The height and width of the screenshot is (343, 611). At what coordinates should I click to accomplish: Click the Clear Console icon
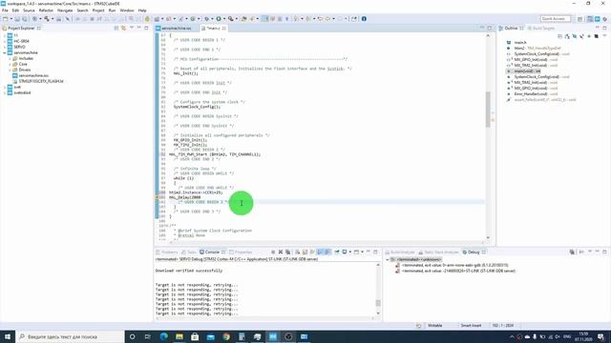[297, 252]
